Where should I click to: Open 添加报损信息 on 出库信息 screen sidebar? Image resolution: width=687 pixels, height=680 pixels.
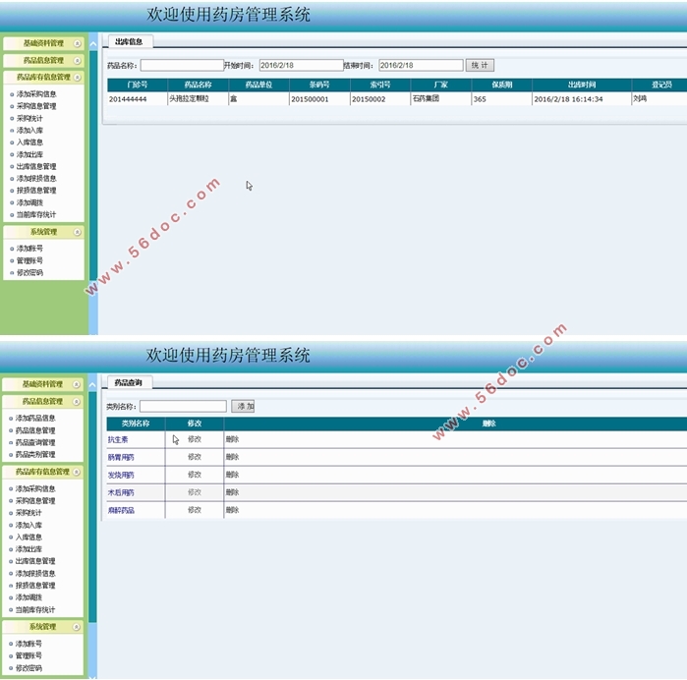[36, 178]
